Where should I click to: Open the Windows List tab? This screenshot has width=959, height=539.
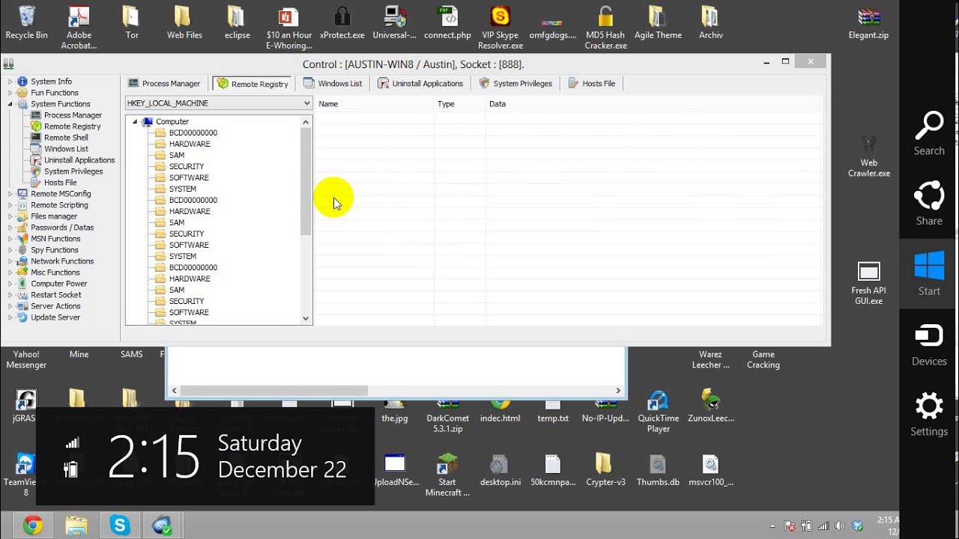(333, 84)
